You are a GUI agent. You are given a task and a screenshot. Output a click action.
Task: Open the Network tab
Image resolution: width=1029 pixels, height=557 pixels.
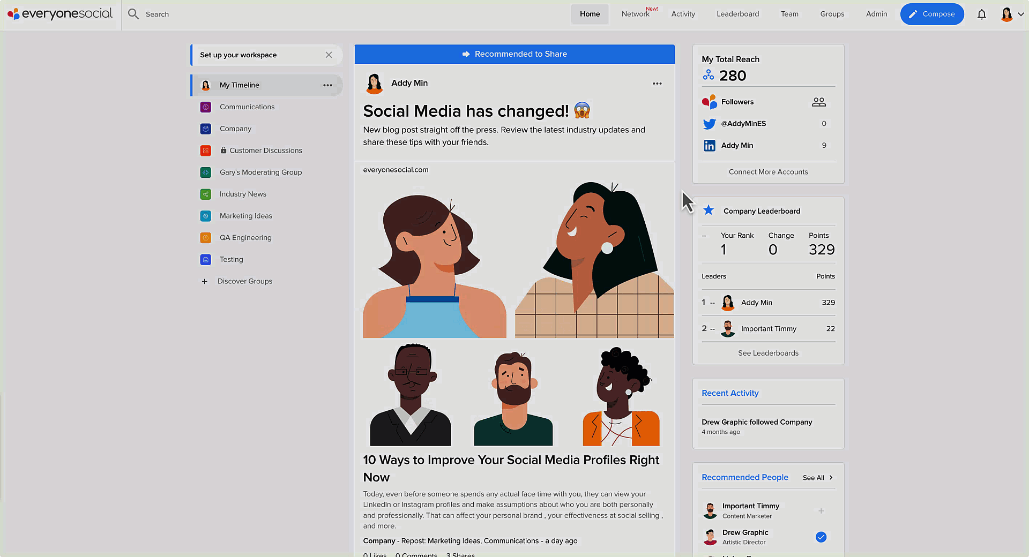tap(636, 14)
